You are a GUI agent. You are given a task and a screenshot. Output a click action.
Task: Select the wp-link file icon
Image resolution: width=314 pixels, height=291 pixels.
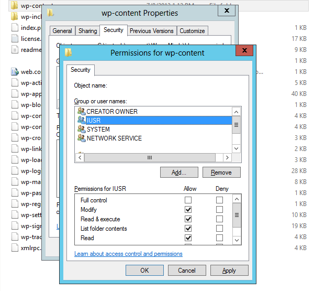15,149
